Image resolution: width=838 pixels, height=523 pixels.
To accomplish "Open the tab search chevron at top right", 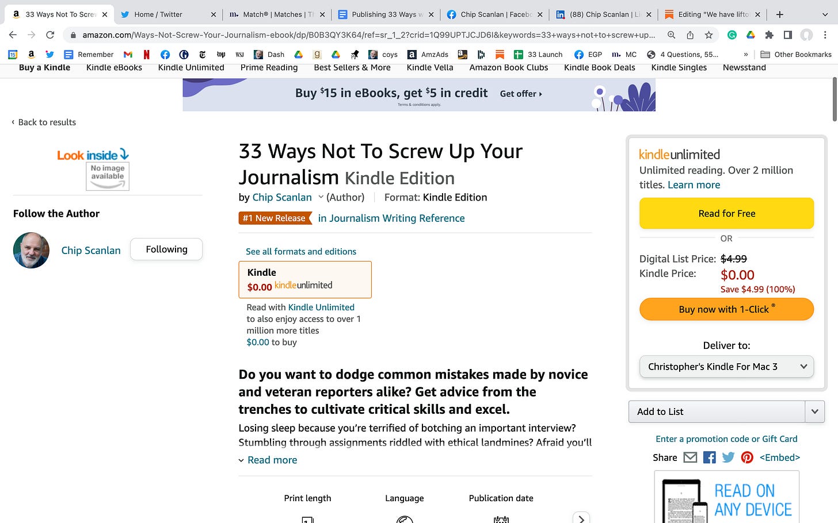I will (x=825, y=14).
